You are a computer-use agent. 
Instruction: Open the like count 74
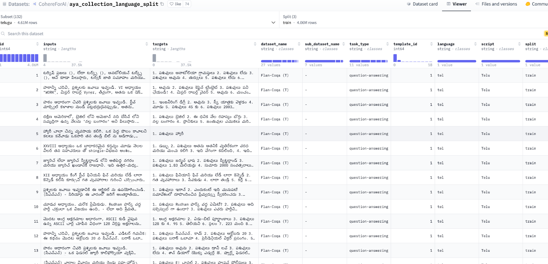pyautogui.click(x=187, y=4)
